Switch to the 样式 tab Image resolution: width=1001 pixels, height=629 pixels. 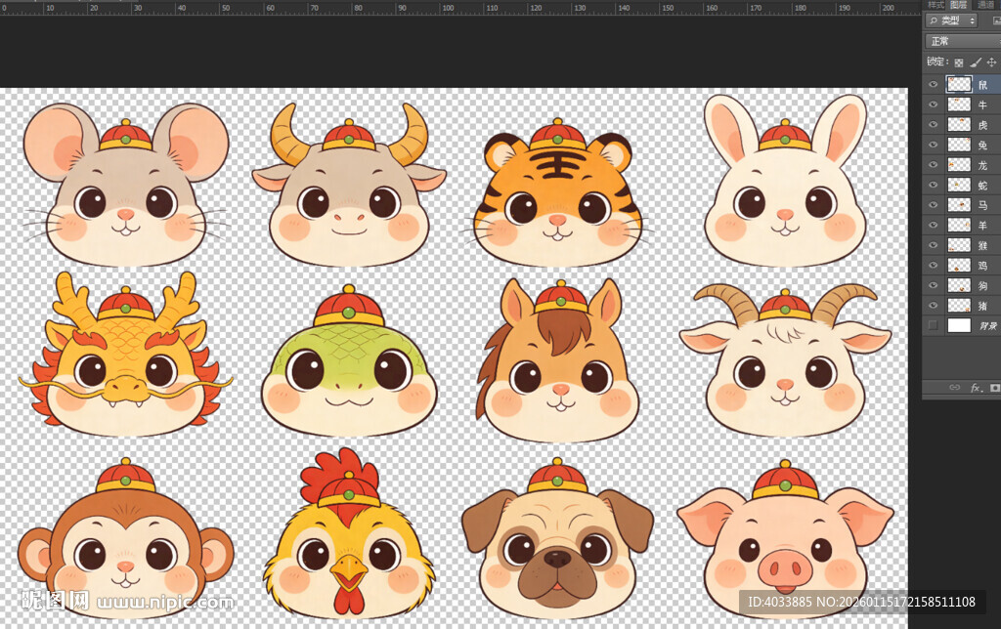(936, 5)
